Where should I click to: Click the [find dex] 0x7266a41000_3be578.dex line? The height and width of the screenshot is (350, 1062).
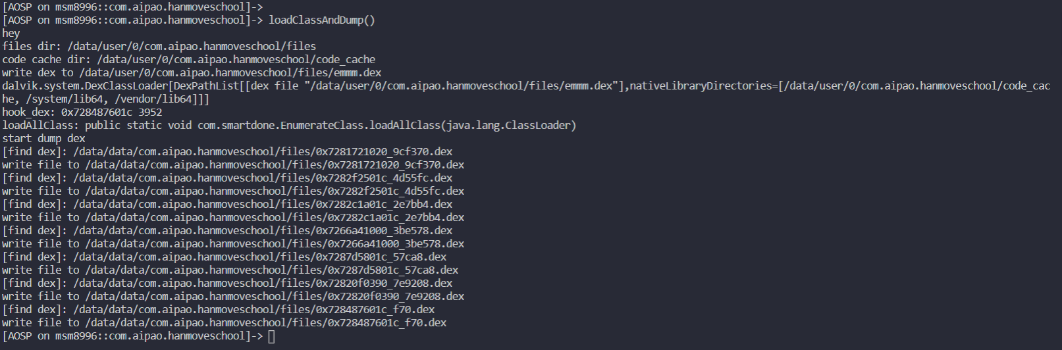point(227,230)
